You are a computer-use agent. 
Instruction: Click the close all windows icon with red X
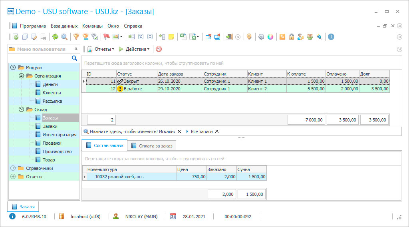(217, 37)
